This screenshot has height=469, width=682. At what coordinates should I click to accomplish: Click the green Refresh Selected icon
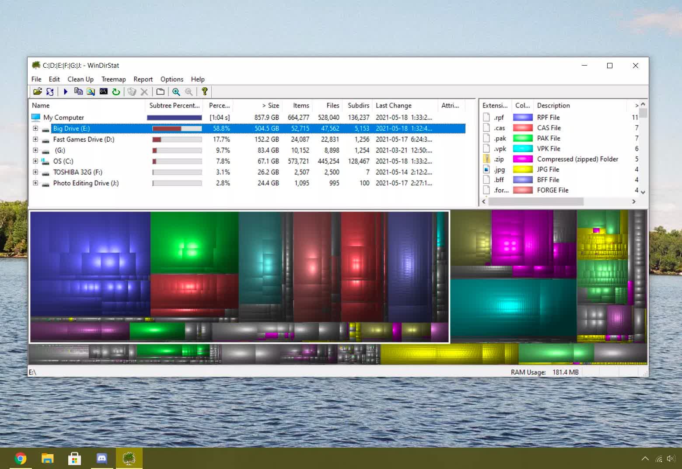(116, 92)
